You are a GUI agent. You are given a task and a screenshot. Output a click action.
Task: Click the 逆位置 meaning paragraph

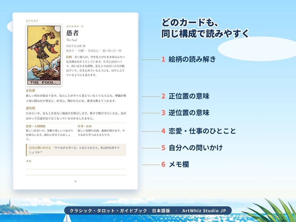point(76,116)
